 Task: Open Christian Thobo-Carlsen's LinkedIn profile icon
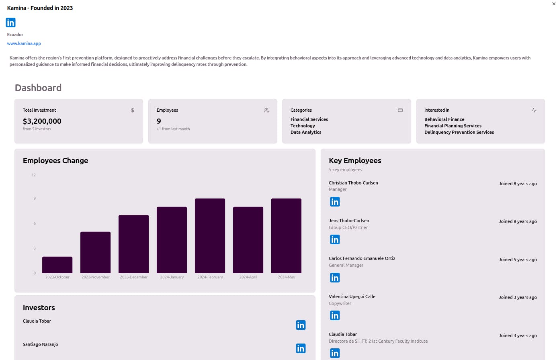point(335,202)
